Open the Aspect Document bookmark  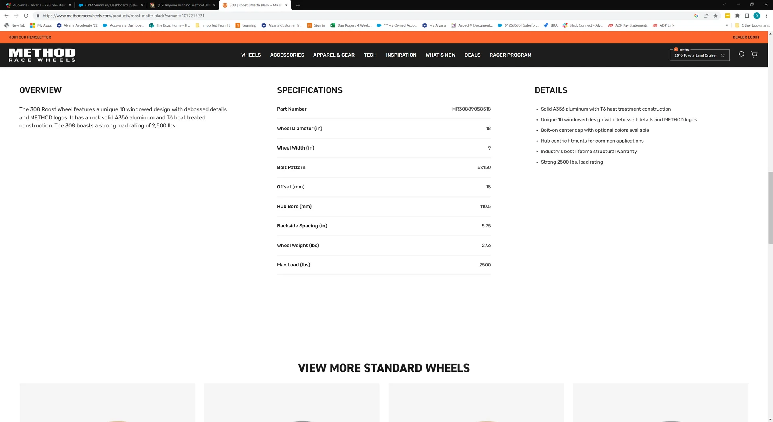tap(472, 25)
